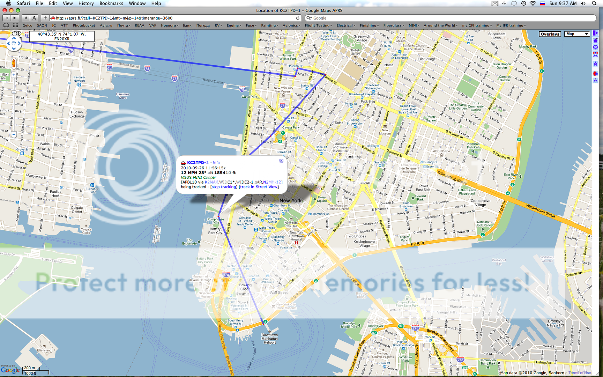Image resolution: width=603 pixels, height=377 pixels.
Task: Close the KC2TPD-1 info balloon
Action: tap(281, 161)
